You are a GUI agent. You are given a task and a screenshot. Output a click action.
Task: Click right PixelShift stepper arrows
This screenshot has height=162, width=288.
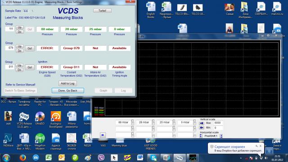[x=221, y=136]
